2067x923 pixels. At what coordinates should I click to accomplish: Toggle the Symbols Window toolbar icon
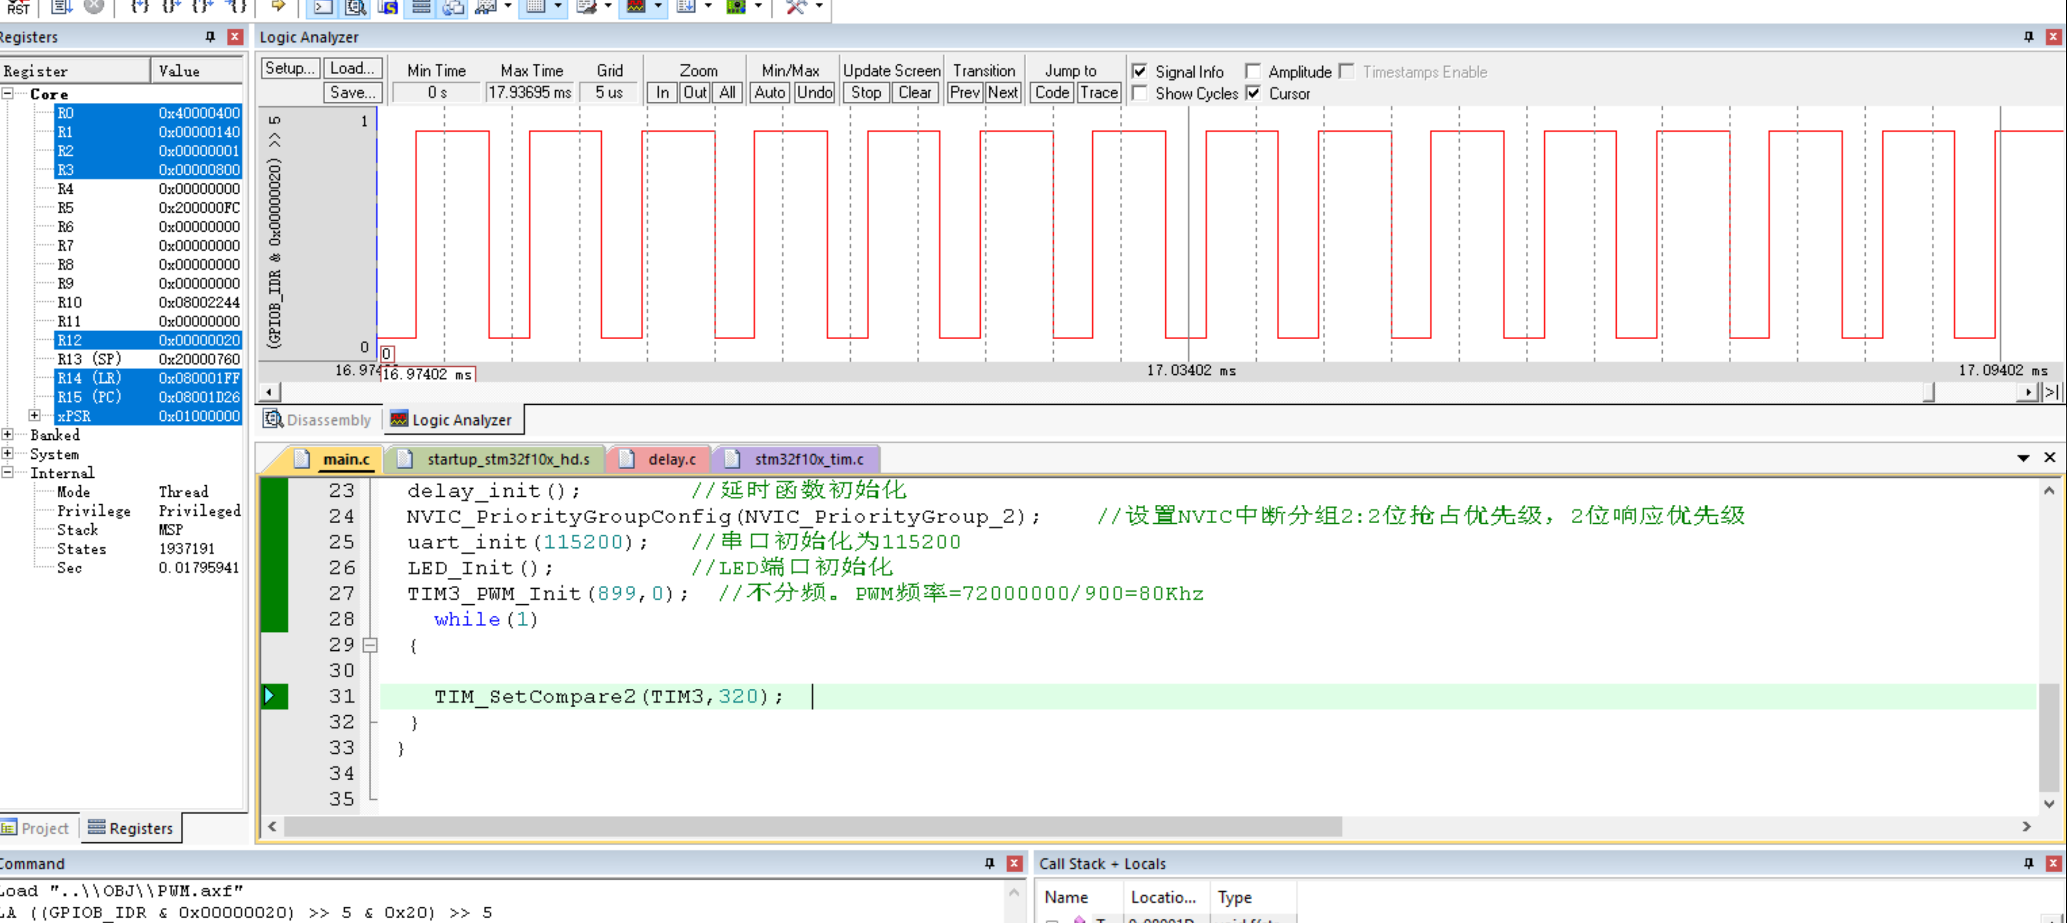click(x=389, y=7)
